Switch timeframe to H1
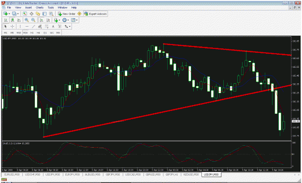Screen dimensions: 302x183 32,33
